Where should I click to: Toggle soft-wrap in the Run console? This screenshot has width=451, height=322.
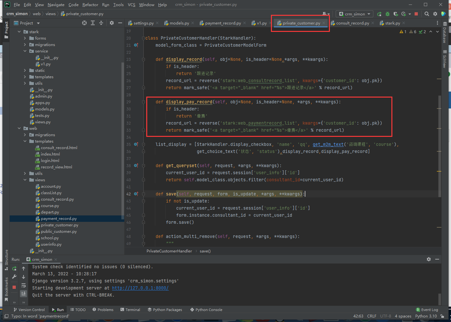[x=24, y=285]
